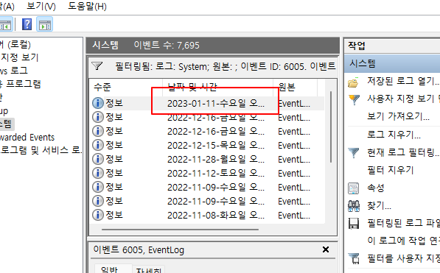Select Windows 로그 tree node
The image size is (440, 273).
point(14,71)
